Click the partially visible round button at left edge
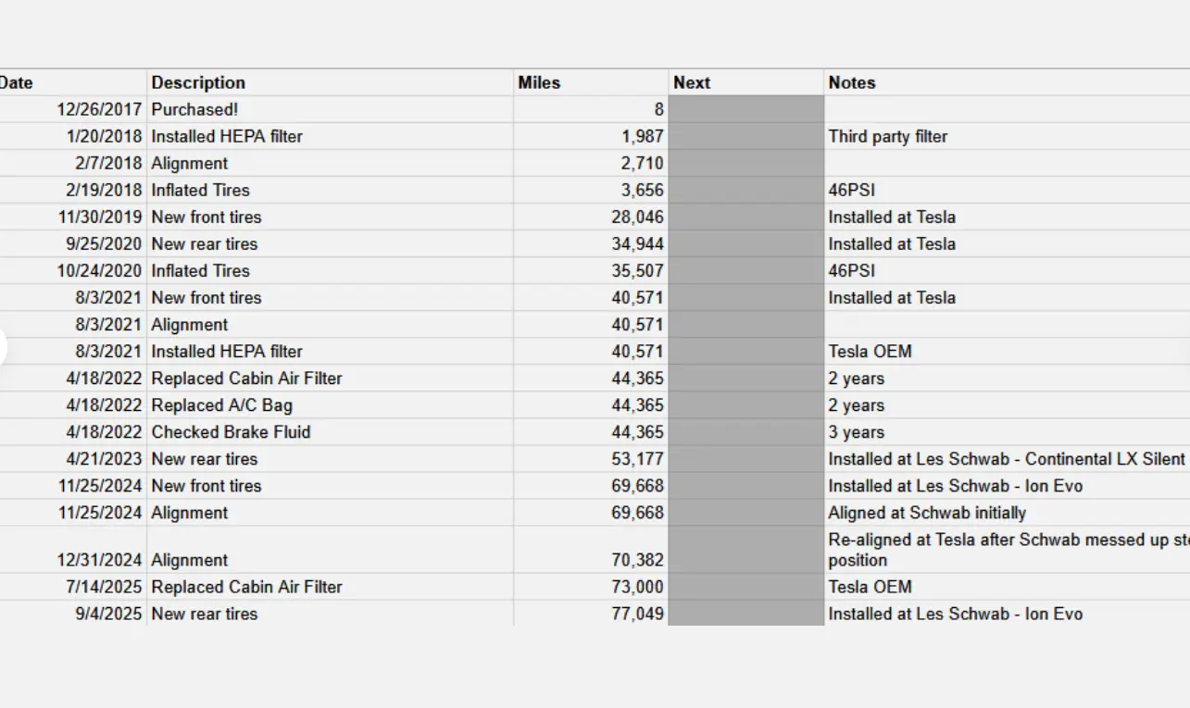 tap(3, 348)
